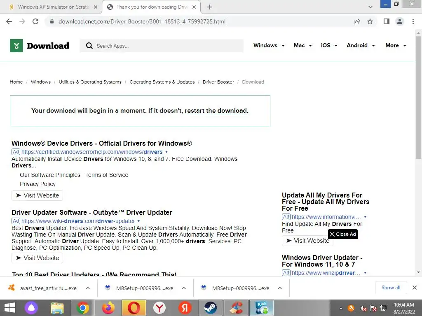This screenshot has width=422, height=316.
Task: Open Update All My Drivers For Free ad
Action: (326, 202)
